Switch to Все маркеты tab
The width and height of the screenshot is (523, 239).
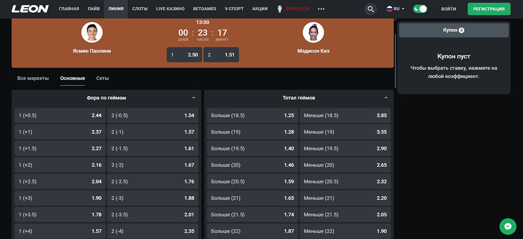tap(33, 78)
